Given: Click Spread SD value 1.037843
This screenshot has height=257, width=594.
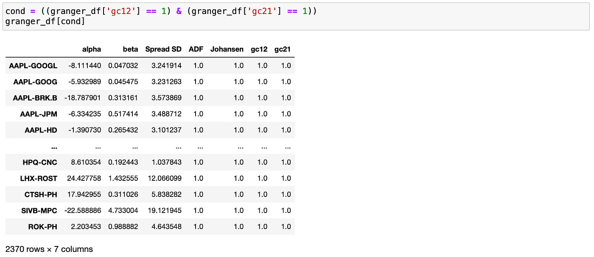Looking at the screenshot, I should point(166,162).
